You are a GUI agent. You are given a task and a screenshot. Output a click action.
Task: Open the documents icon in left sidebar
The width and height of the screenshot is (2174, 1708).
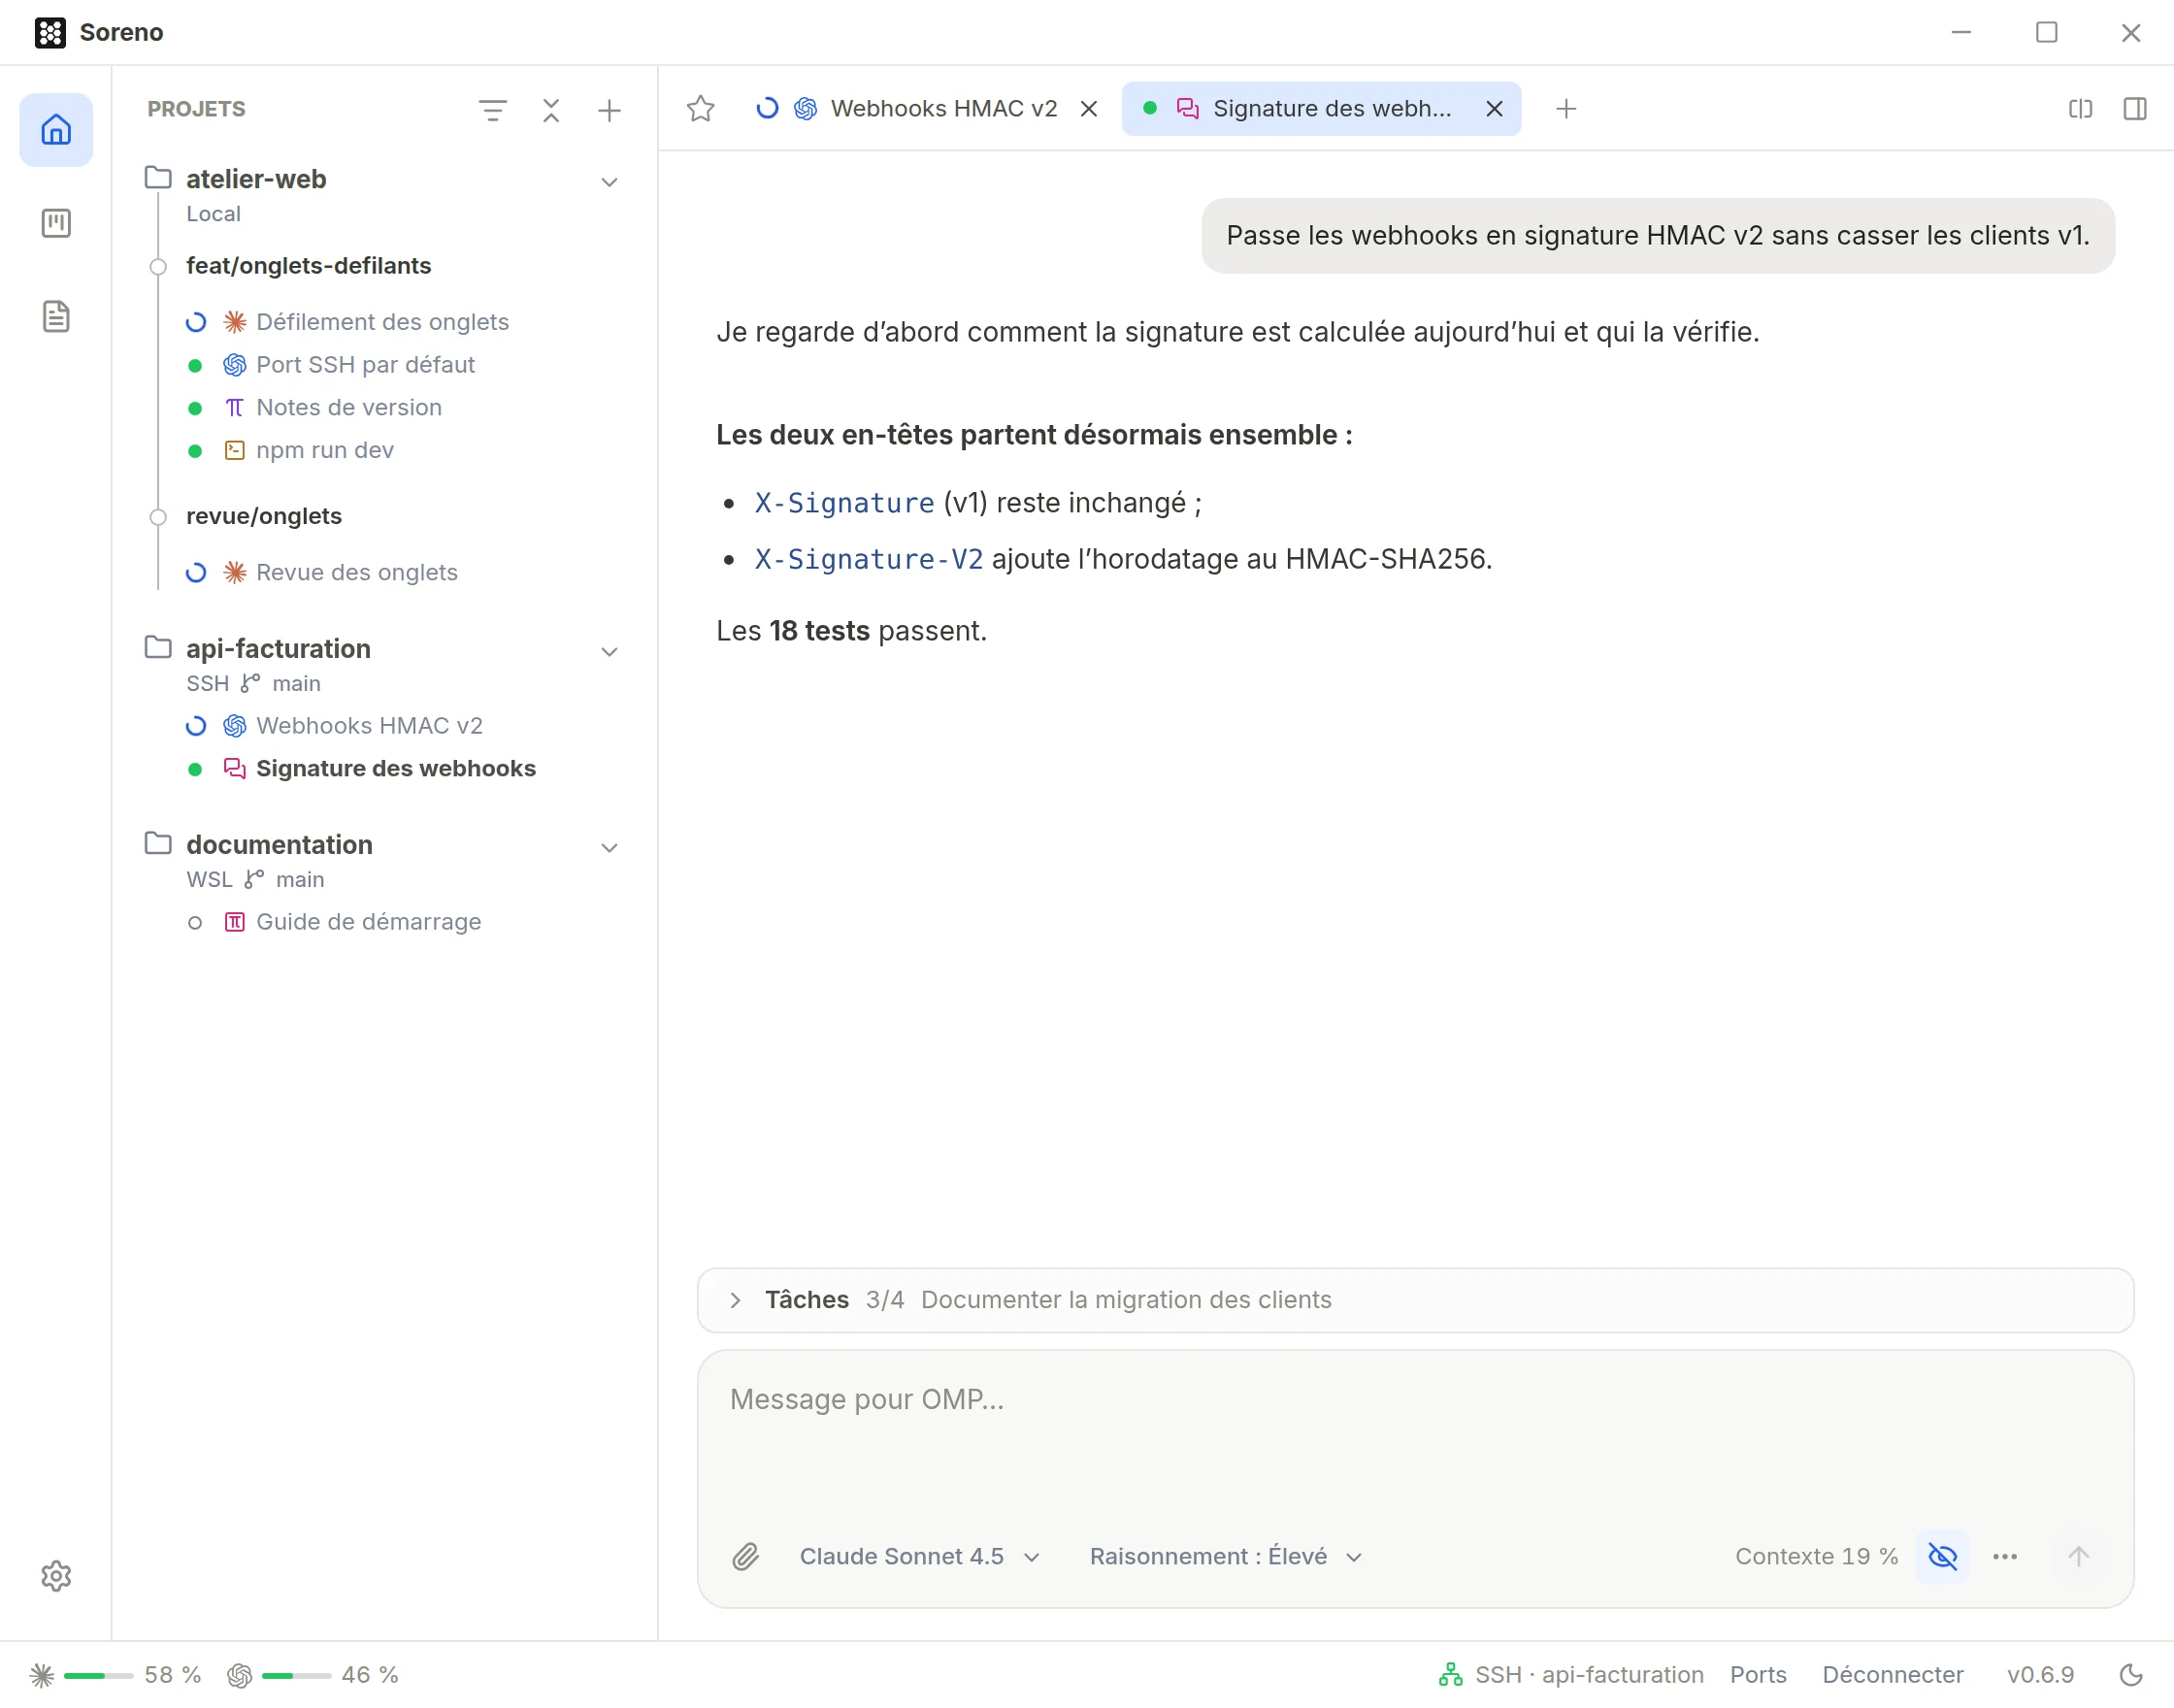point(56,317)
